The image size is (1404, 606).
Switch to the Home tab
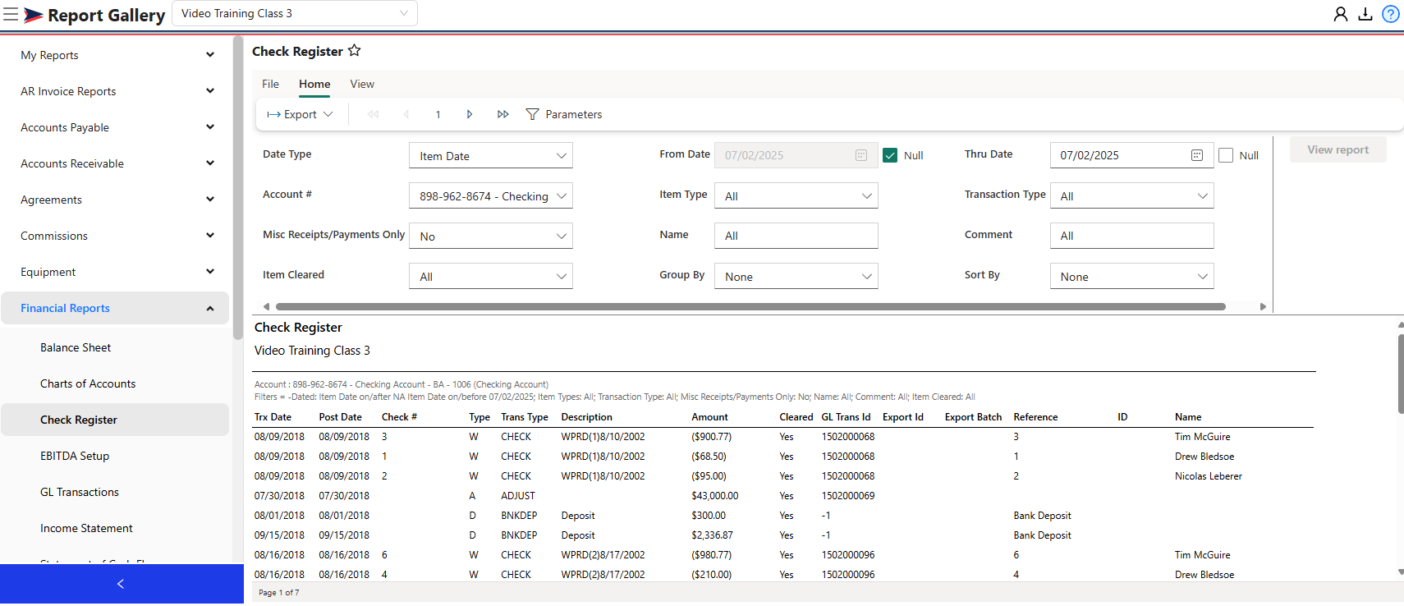314,84
